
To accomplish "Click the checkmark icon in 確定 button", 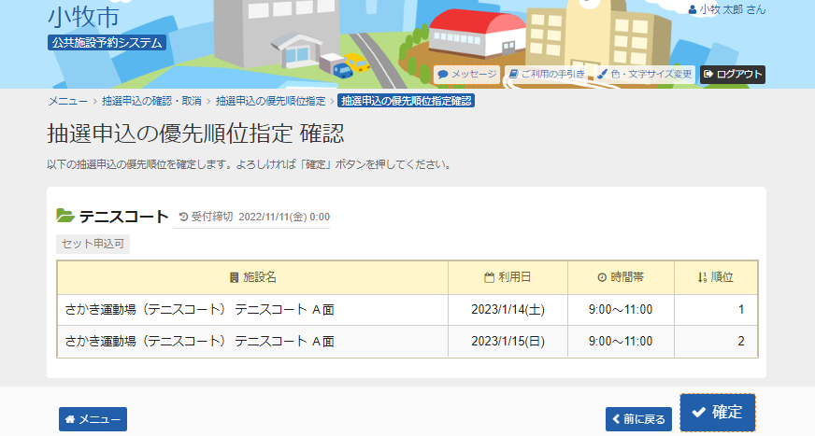I will coord(699,412).
